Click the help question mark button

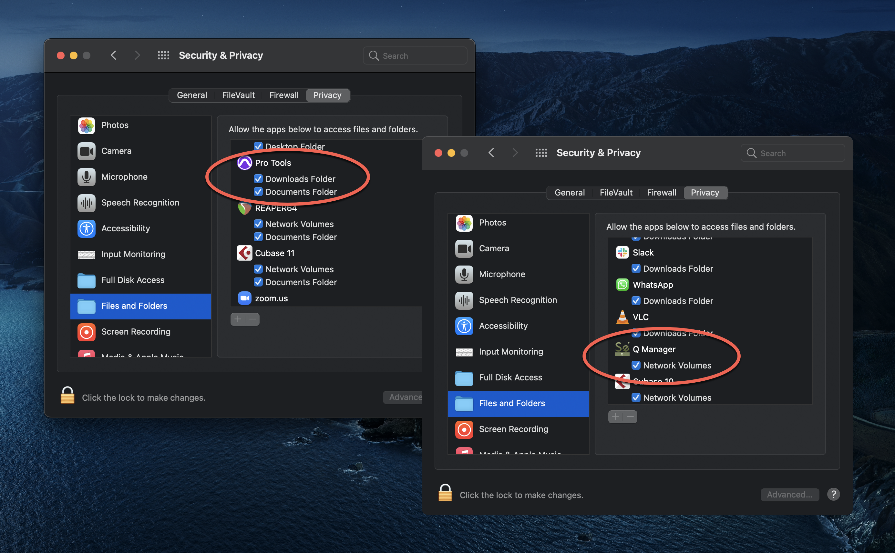(833, 495)
